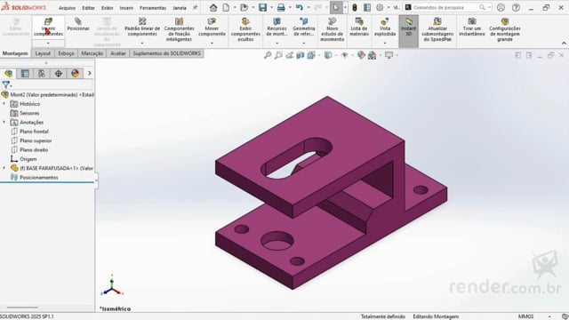Click the Undo arrow icon
The image size is (569, 320).
[300, 7]
